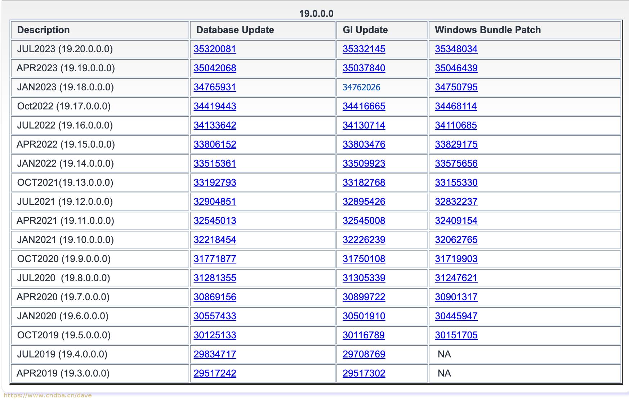
Task: Open Database Update patch 34419443
Action: tap(215, 106)
